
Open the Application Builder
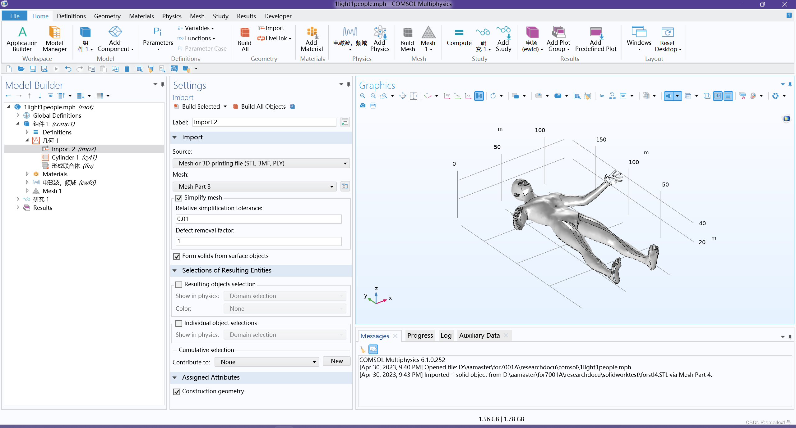coord(22,39)
